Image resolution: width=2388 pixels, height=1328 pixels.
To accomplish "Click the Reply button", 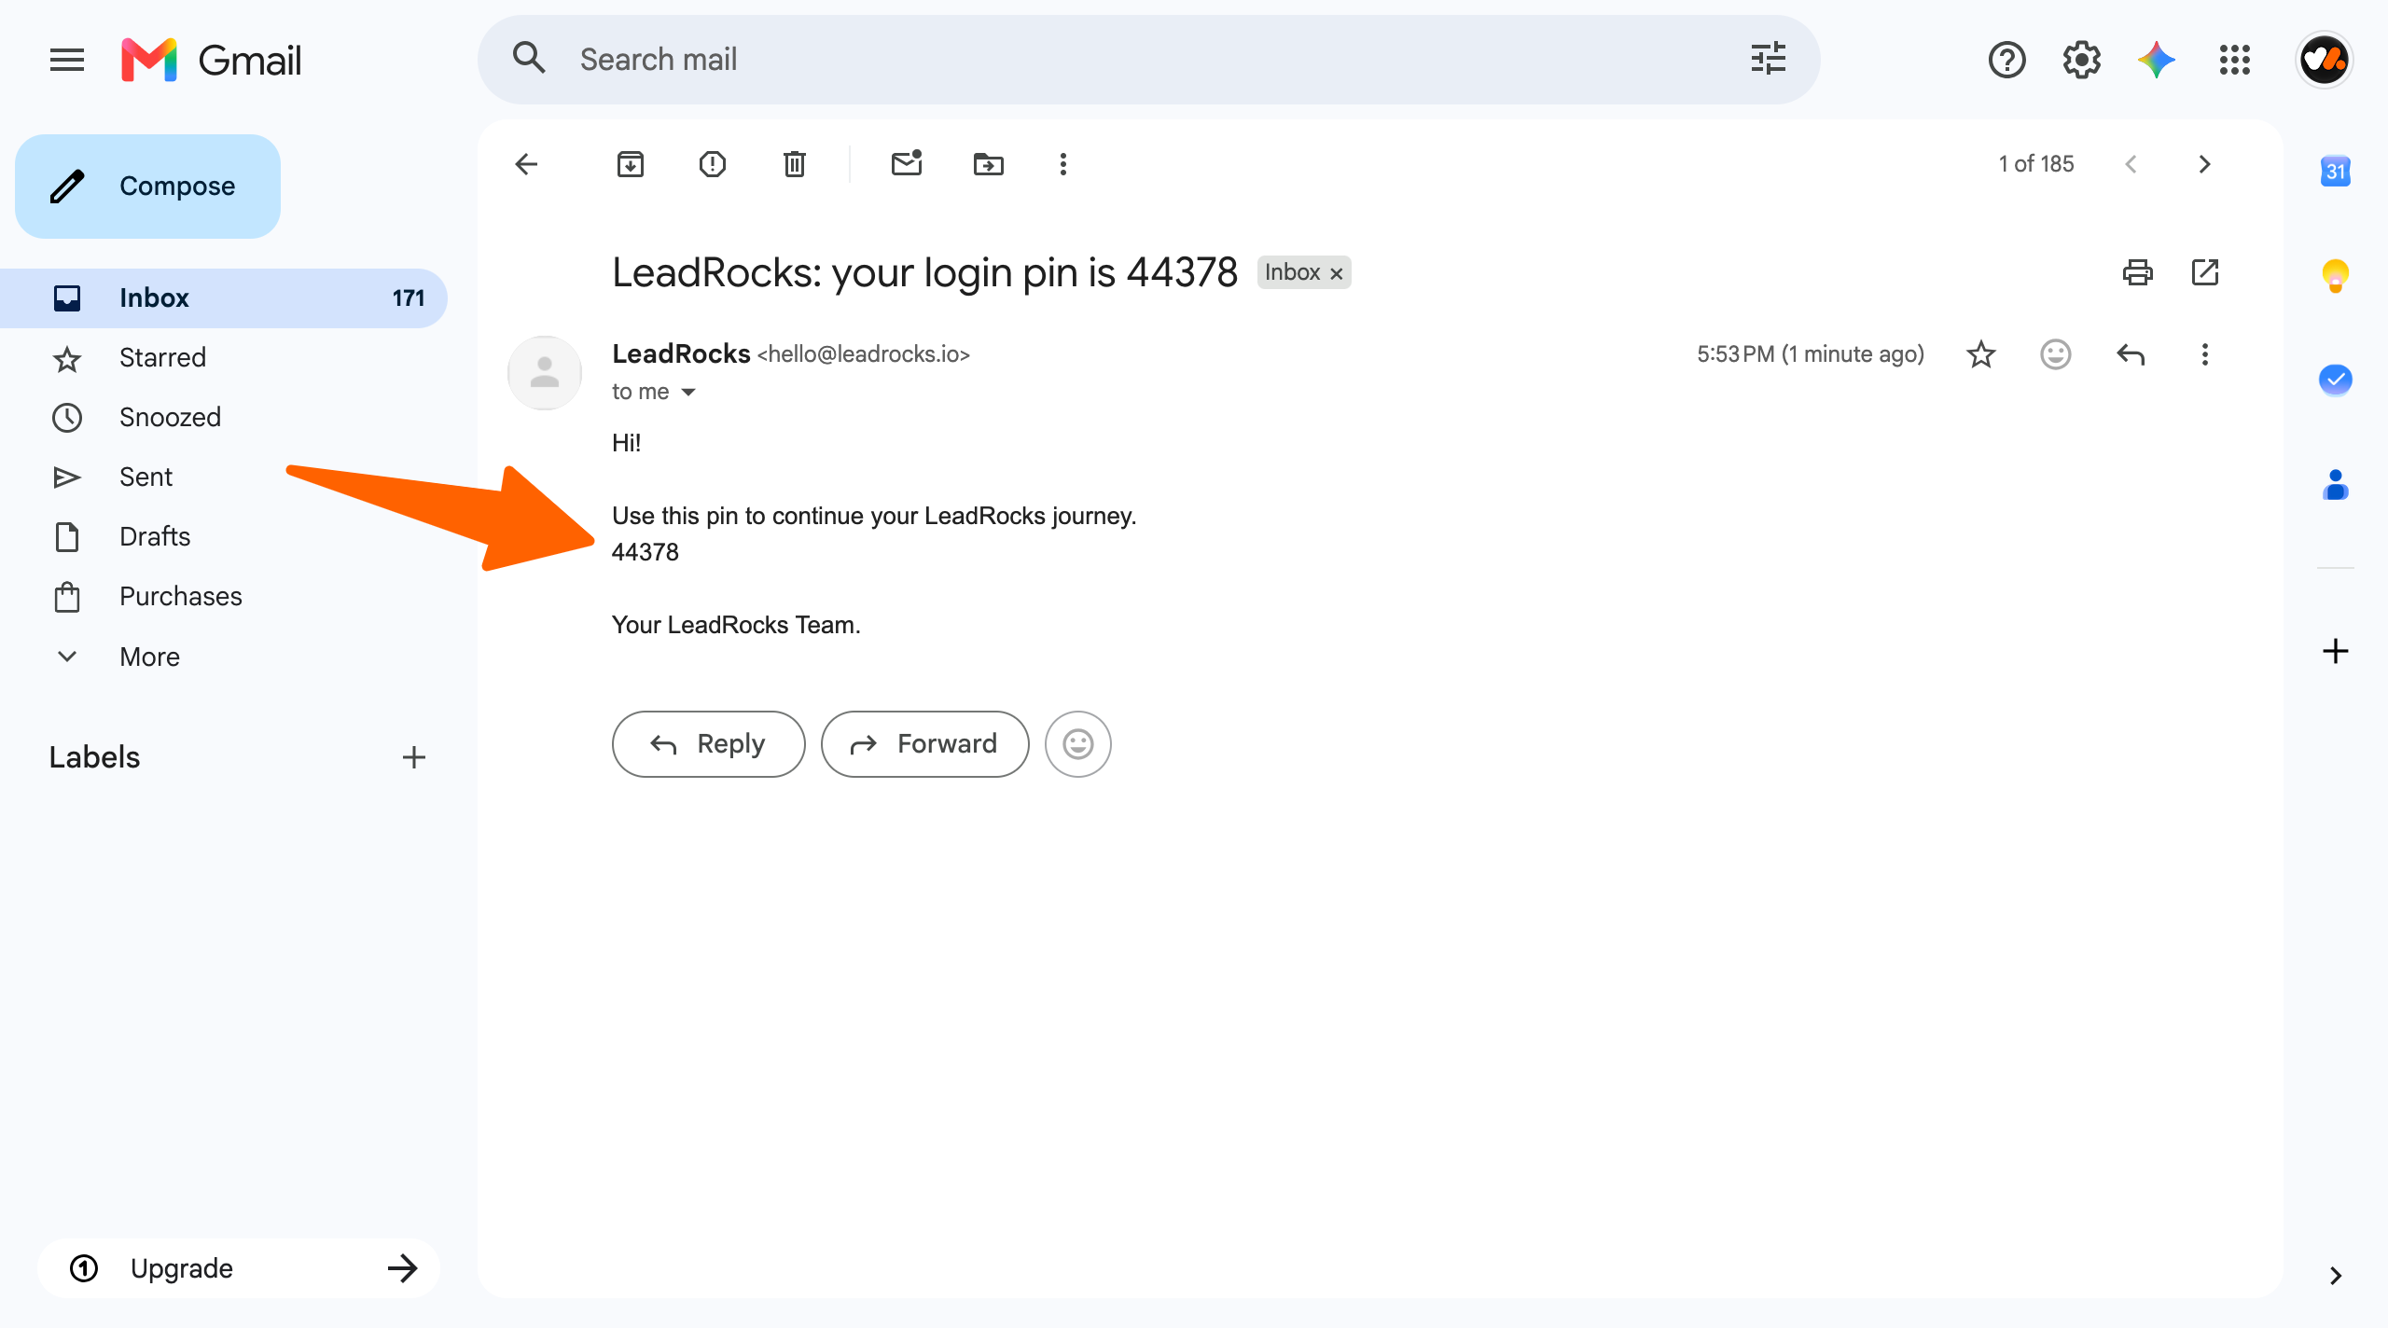I will click(x=708, y=744).
